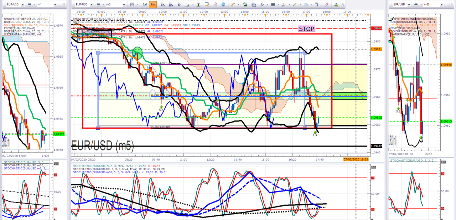This screenshot has height=220, width=456.
Task: Click the zoom in magnifier icon
Action: 162,5
